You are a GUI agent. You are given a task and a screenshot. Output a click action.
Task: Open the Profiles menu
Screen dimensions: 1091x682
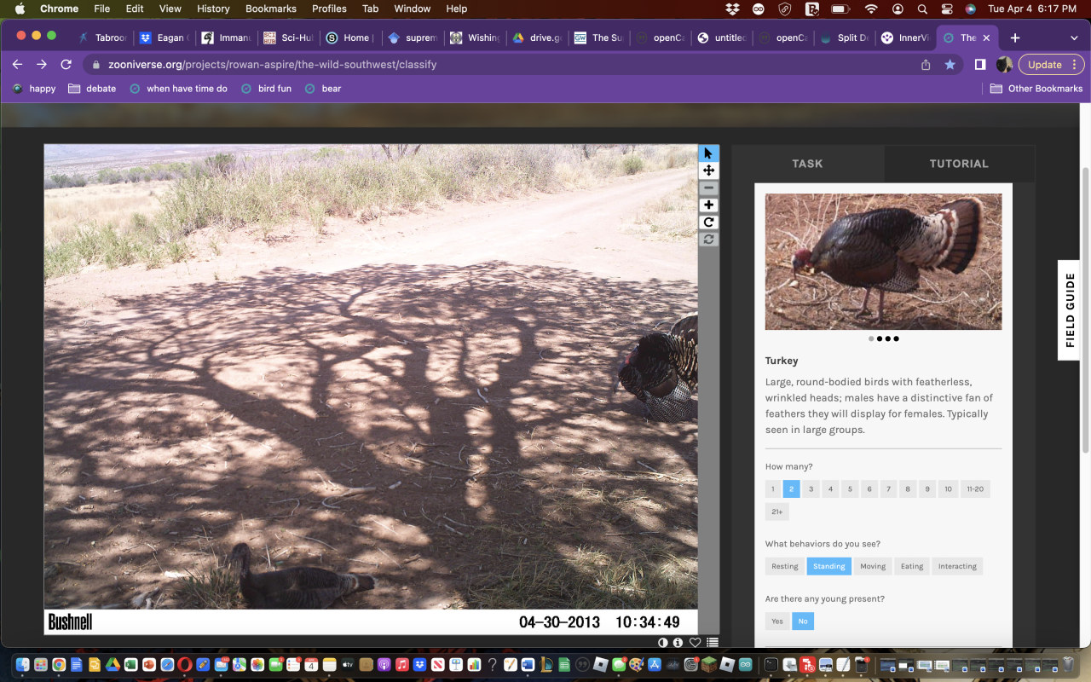(x=329, y=9)
